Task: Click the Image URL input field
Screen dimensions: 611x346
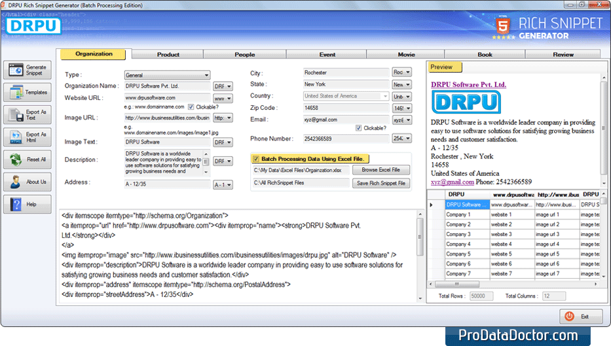Action: (167, 118)
